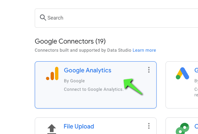Click the cut-off By label in the Google Ads card
Screen dimensions: 198x134
click(196, 81)
